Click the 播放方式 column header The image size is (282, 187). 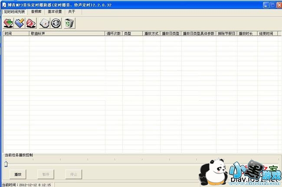[151, 33]
